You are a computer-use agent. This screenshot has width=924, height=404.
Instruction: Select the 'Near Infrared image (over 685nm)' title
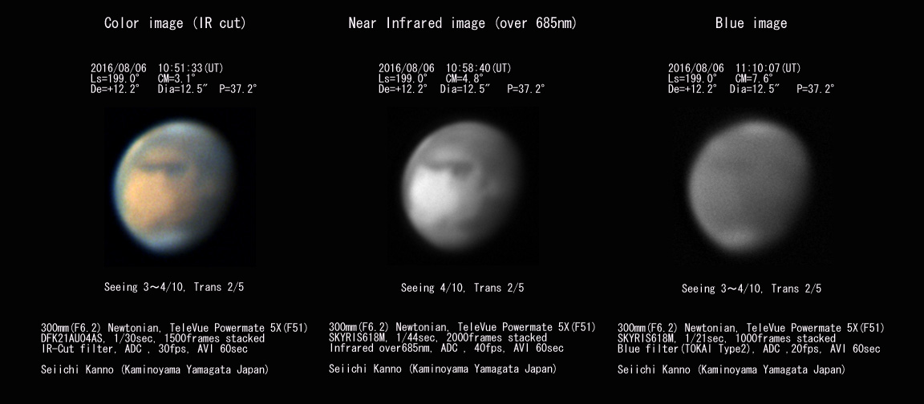pyautogui.click(x=463, y=23)
